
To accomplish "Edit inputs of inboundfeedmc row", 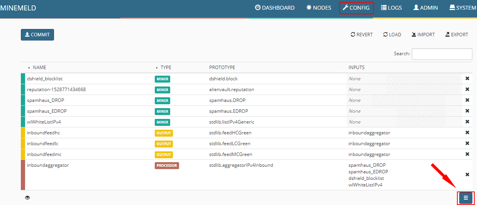I will 369,154.
